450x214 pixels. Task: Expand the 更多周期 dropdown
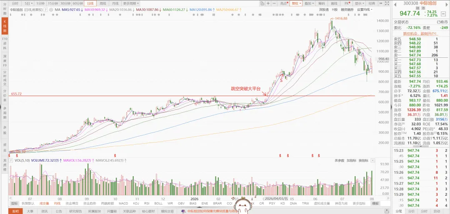pyautogui.click(x=130, y=3)
